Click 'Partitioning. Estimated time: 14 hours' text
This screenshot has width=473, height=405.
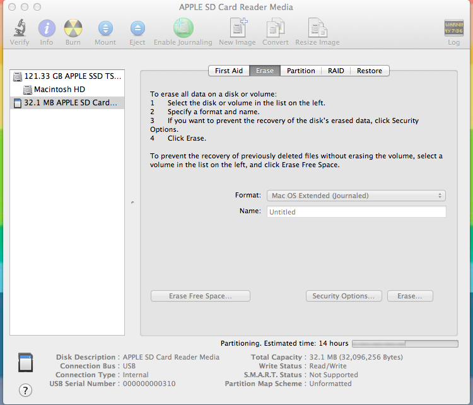(x=284, y=343)
